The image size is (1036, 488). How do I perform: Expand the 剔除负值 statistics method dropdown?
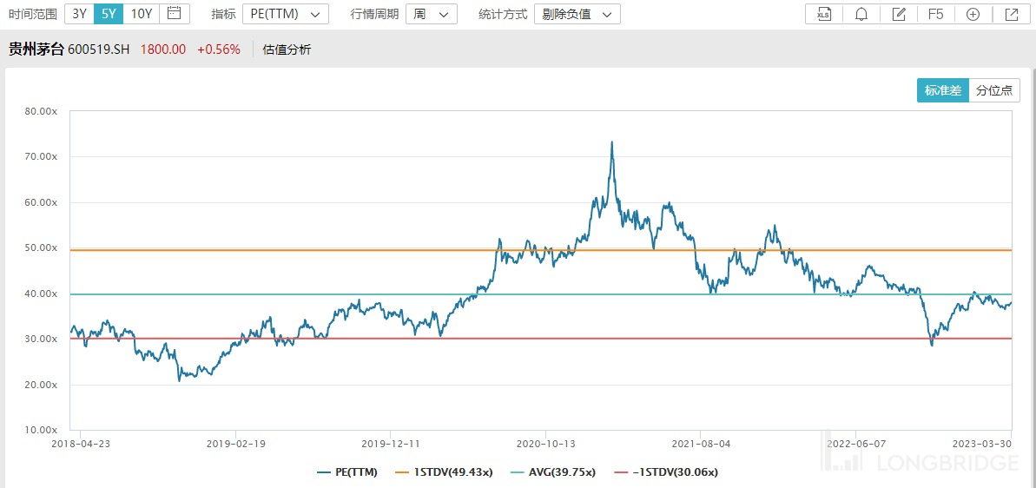577,14
